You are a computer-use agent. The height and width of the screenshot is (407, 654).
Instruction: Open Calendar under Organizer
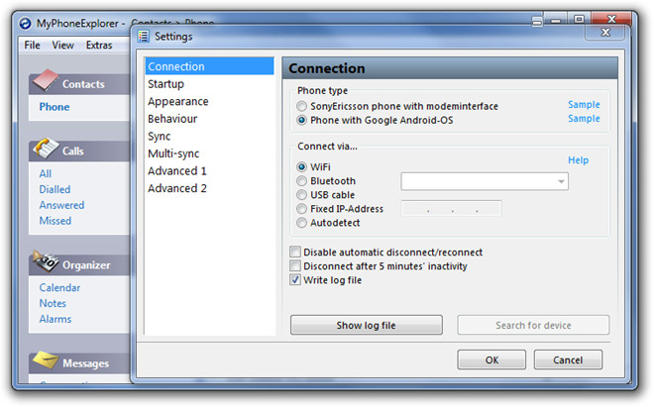(59, 288)
